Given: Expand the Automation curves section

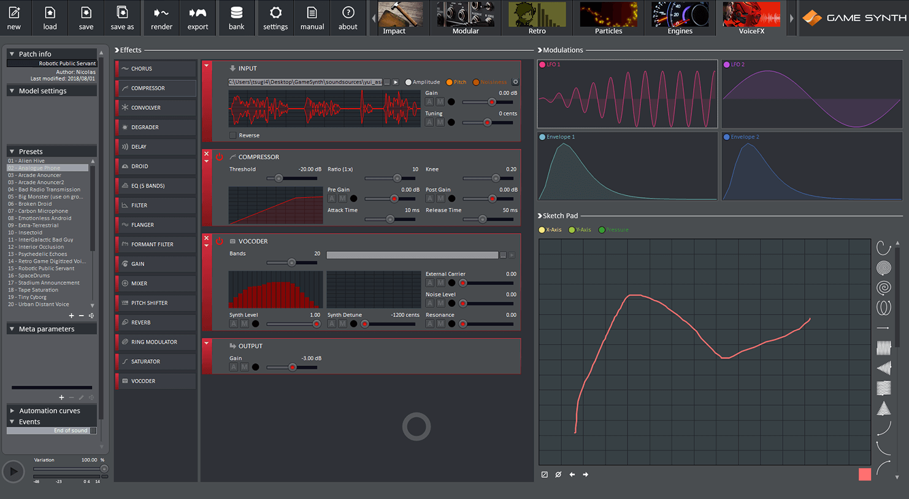Looking at the screenshot, I should [12, 411].
